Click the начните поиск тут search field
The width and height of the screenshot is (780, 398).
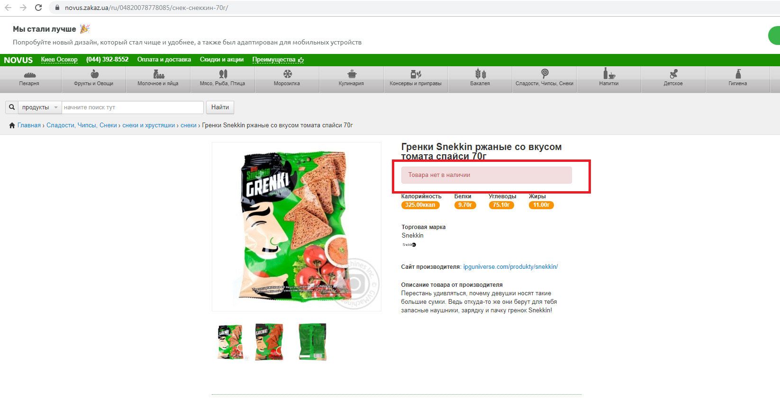coord(133,107)
